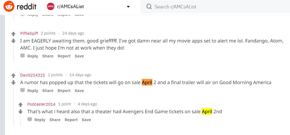Downvote Podcaster2014's reply
Viewport: 290px width, 135px height.
point(20,112)
